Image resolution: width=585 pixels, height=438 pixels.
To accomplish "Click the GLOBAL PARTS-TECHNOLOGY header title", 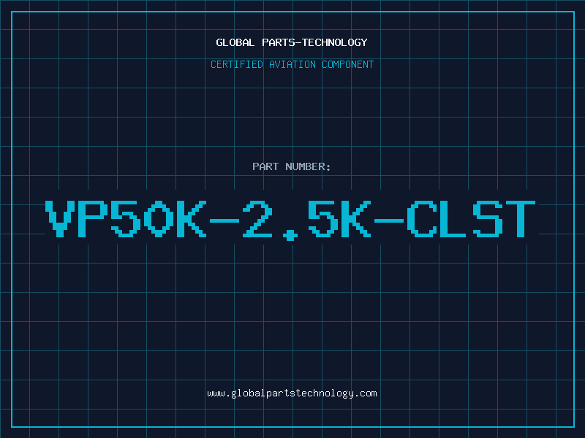I will point(292,42).
